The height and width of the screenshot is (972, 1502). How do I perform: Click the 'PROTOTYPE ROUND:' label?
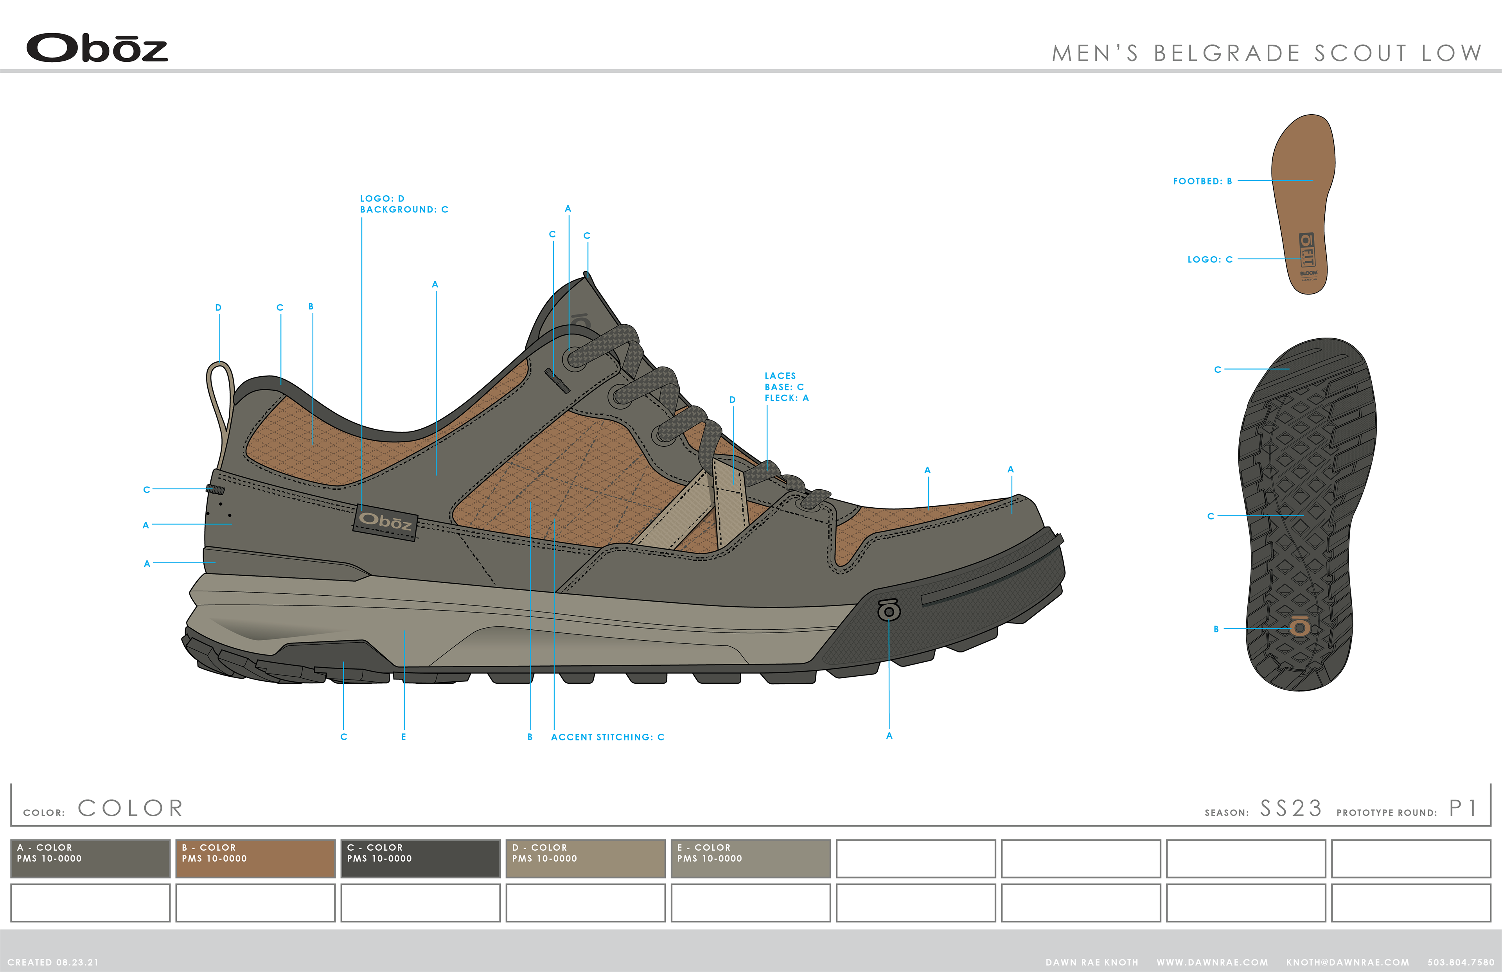click(x=1387, y=812)
